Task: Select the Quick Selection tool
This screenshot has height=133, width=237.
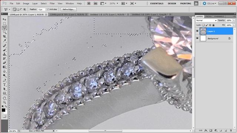Action: coord(4,32)
